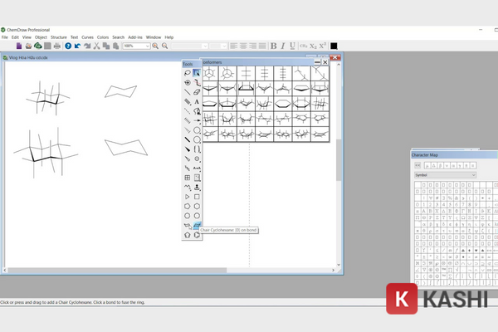
Task: Open the Curves menu
Action: coord(87,37)
